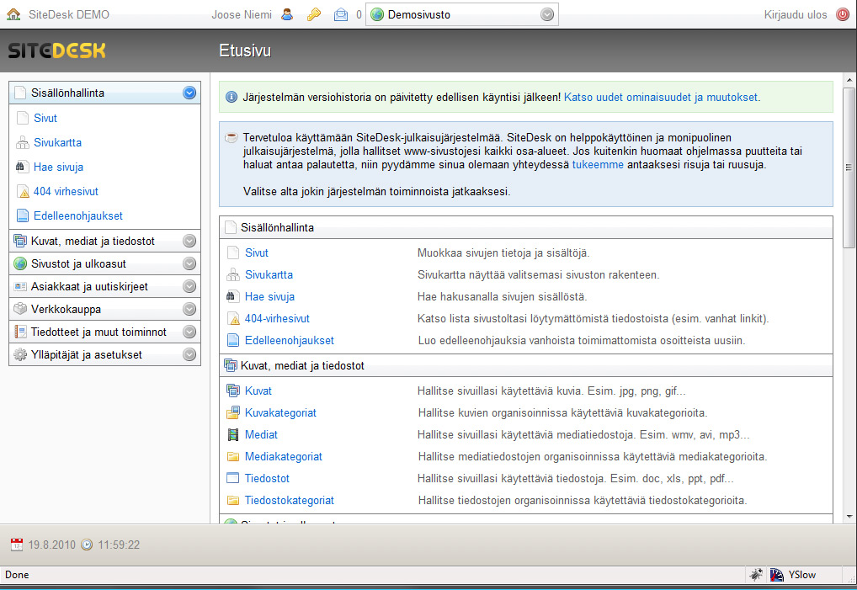Expand the Verkkokauppa sidebar section
Viewport: 857px width, 590px height.
[x=189, y=309]
